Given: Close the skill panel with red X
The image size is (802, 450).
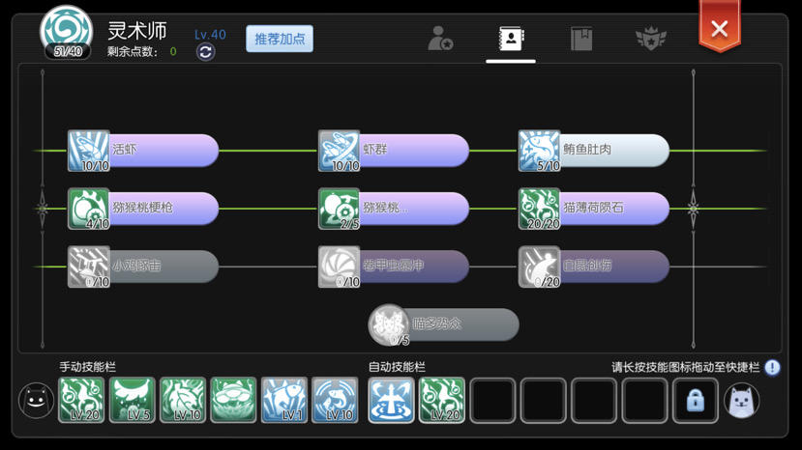Looking at the screenshot, I should pyautogui.click(x=719, y=28).
